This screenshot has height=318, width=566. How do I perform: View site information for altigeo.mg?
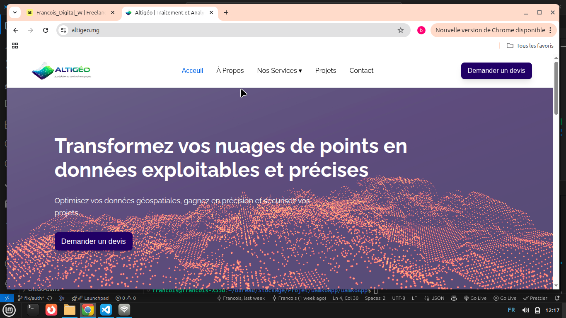click(63, 30)
